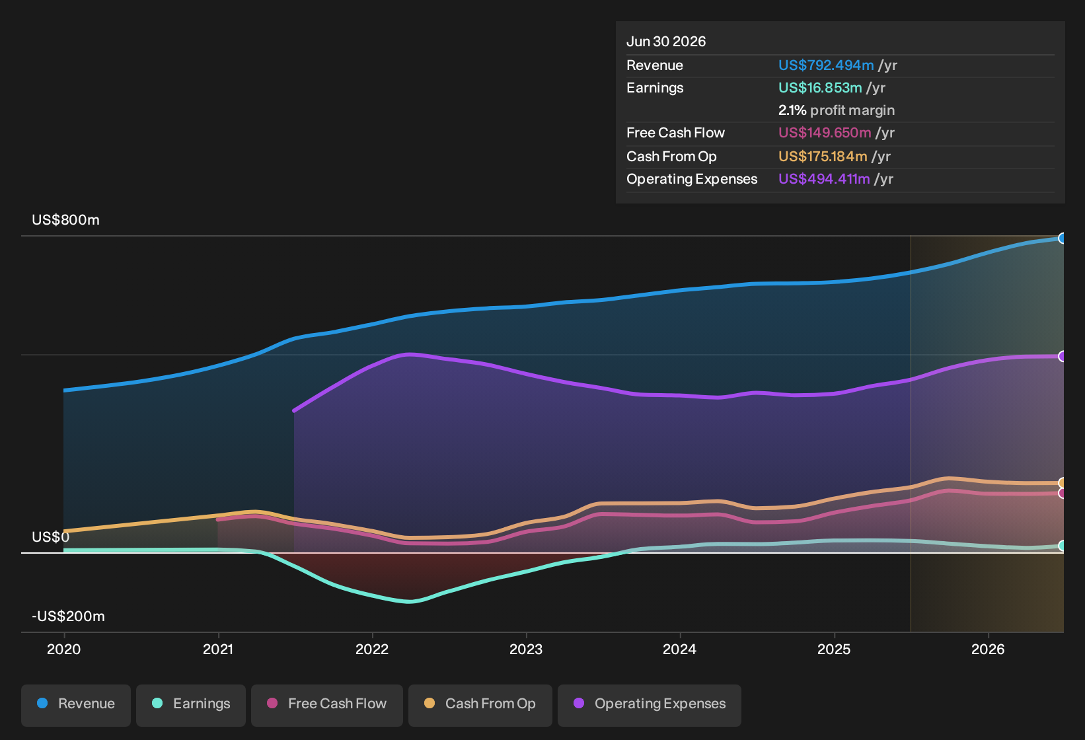1085x740 pixels.
Task: Click the 2020 x-axis label
Action: click(64, 649)
